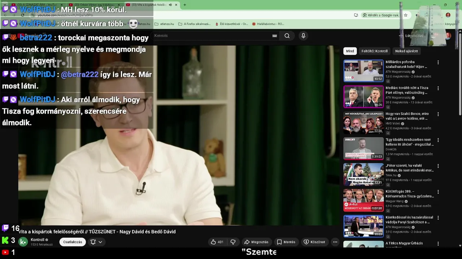Click the Kérdés a Google-nak button
This screenshot has width=462, height=259.
(380, 15)
